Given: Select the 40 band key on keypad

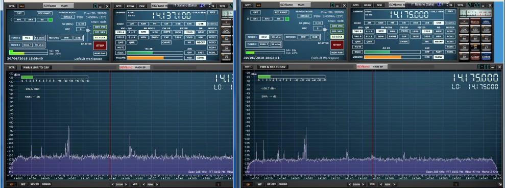Looking at the screenshot, I should [x=486, y=38].
